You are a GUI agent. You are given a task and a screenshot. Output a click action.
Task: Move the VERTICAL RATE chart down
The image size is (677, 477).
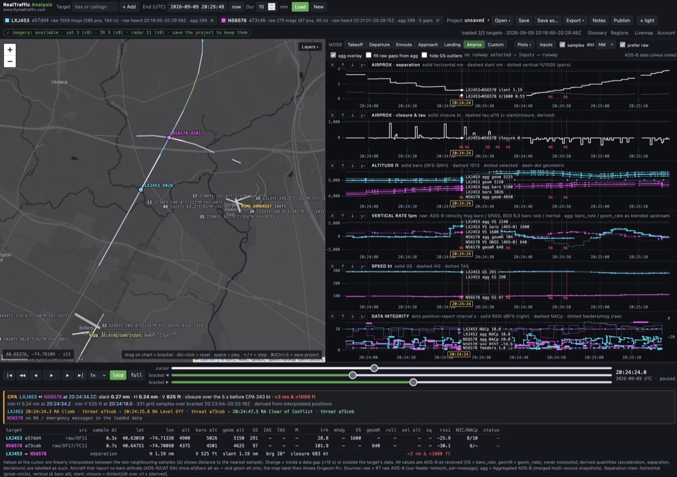click(x=353, y=215)
